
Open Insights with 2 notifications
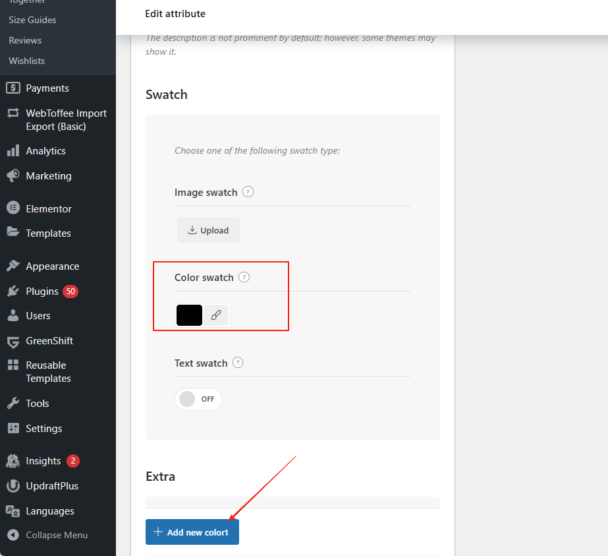pyautogui.click(x=43, y=461)
